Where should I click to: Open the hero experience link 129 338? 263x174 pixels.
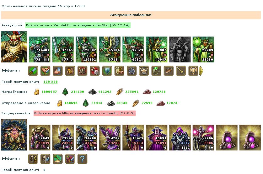51,82
